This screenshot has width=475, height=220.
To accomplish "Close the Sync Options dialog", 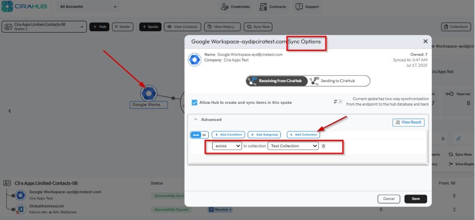I will click(x=425, y=42).
